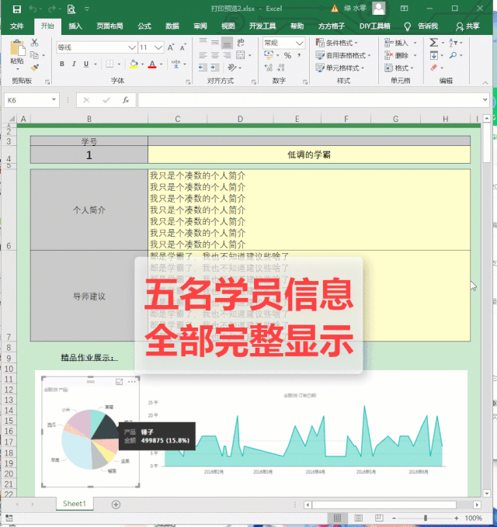Apply the red font color A

tap(152, 64)
